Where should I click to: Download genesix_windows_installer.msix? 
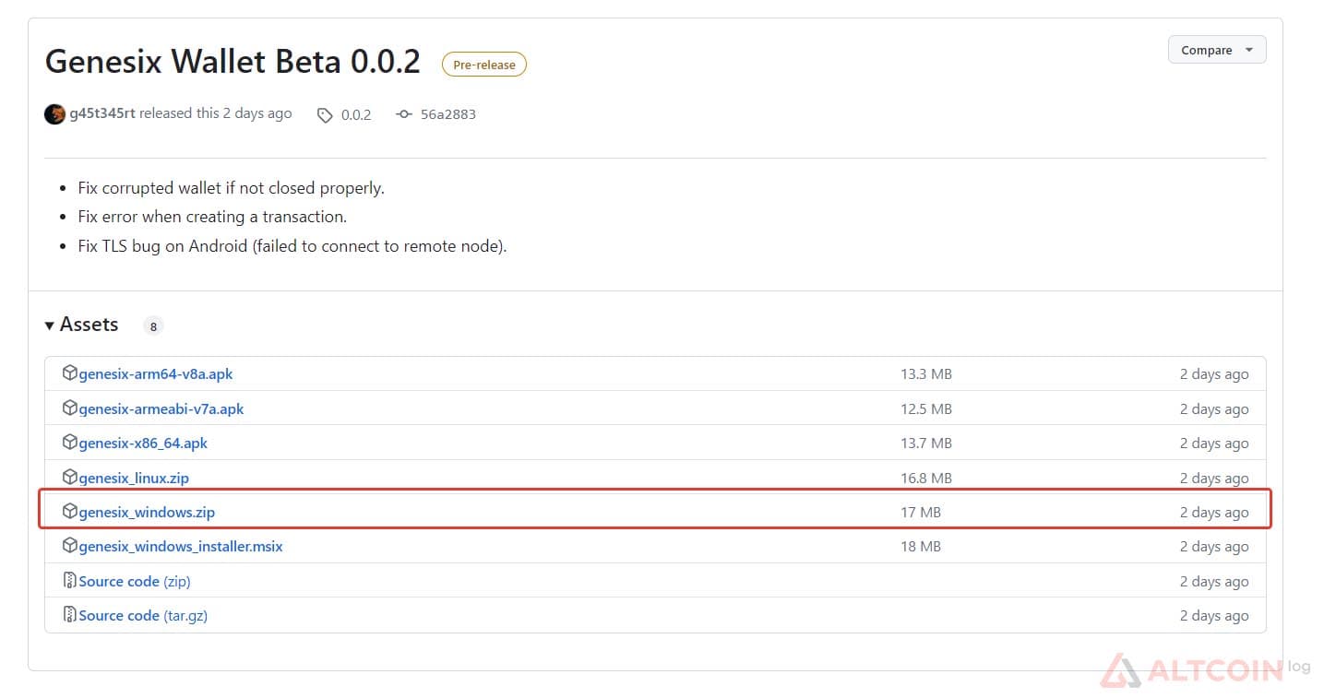pyautogui.click(x=181, y=547)
